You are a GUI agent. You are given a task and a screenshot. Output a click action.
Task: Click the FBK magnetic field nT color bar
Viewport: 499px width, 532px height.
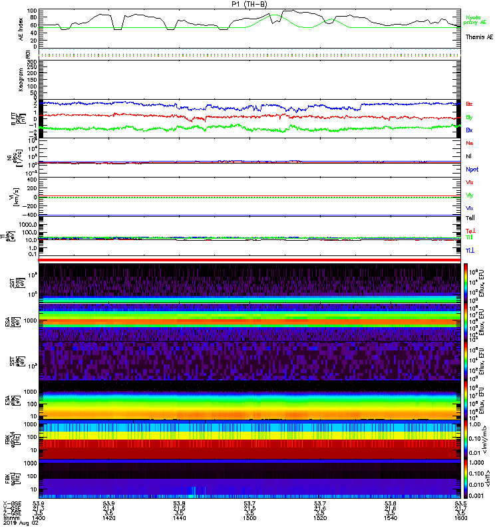(466, 478)
